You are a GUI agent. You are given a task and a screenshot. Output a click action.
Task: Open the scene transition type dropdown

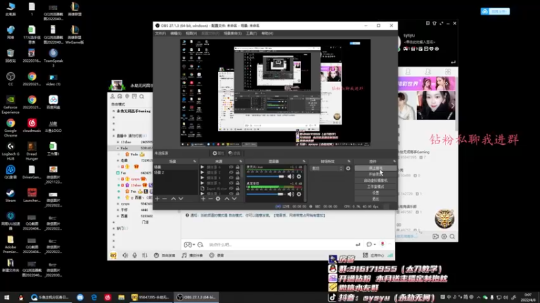[x=327, y=168]
